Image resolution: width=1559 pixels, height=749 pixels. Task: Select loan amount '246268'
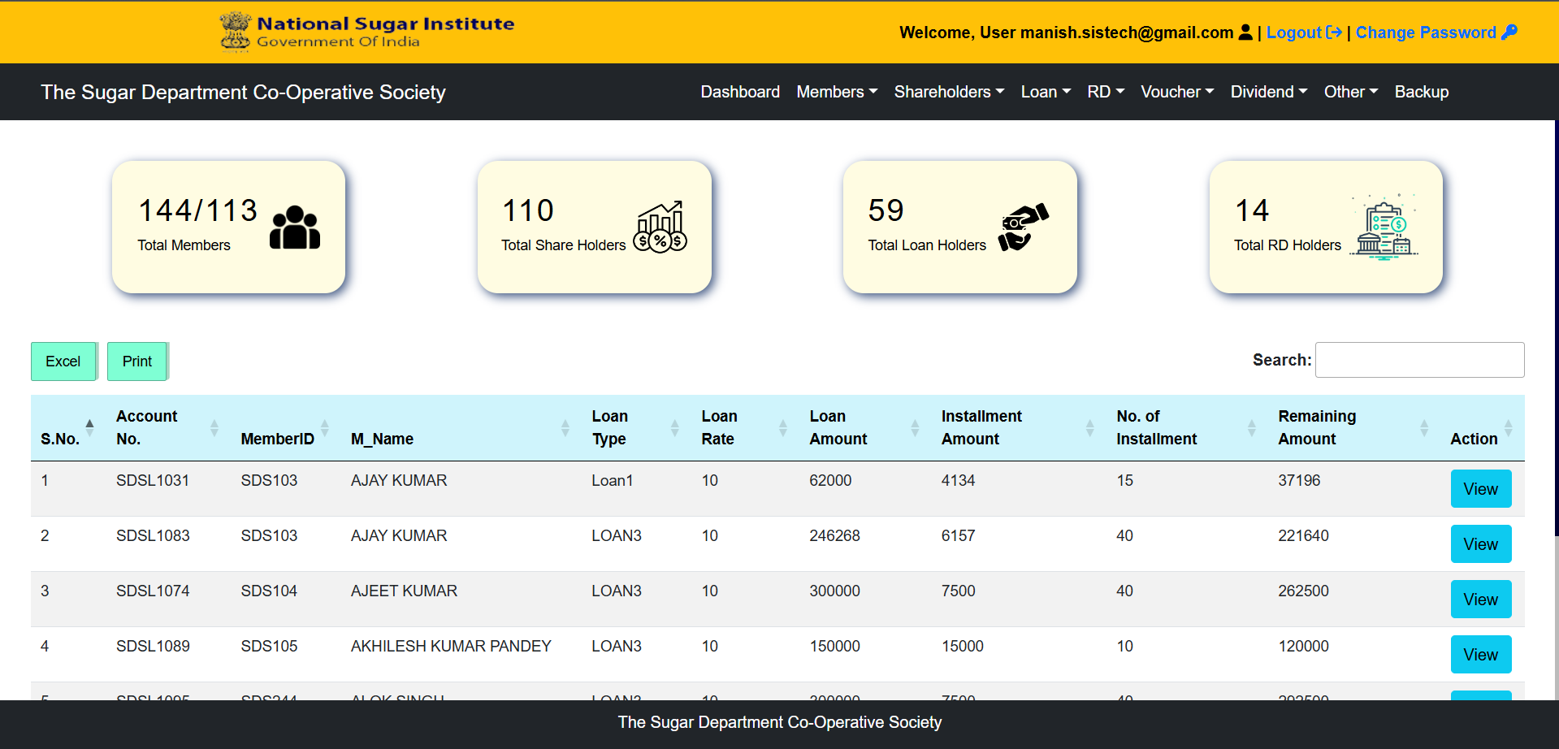(x=834, y=535)
